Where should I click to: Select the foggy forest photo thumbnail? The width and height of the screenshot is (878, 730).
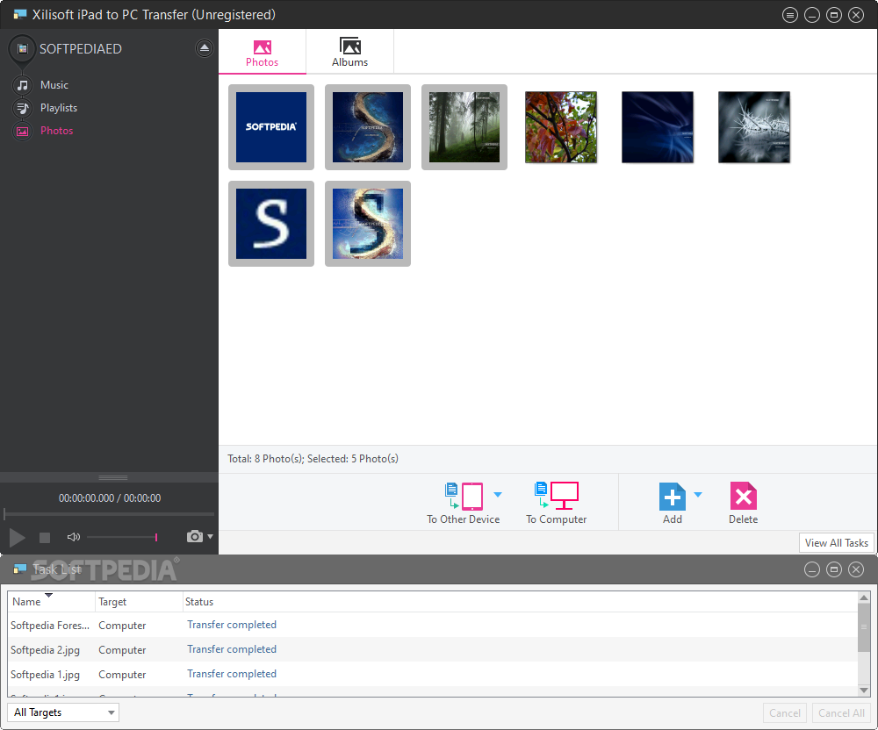[x=464, y=127]
